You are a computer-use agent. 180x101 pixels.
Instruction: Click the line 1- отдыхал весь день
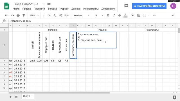point(90,40)
